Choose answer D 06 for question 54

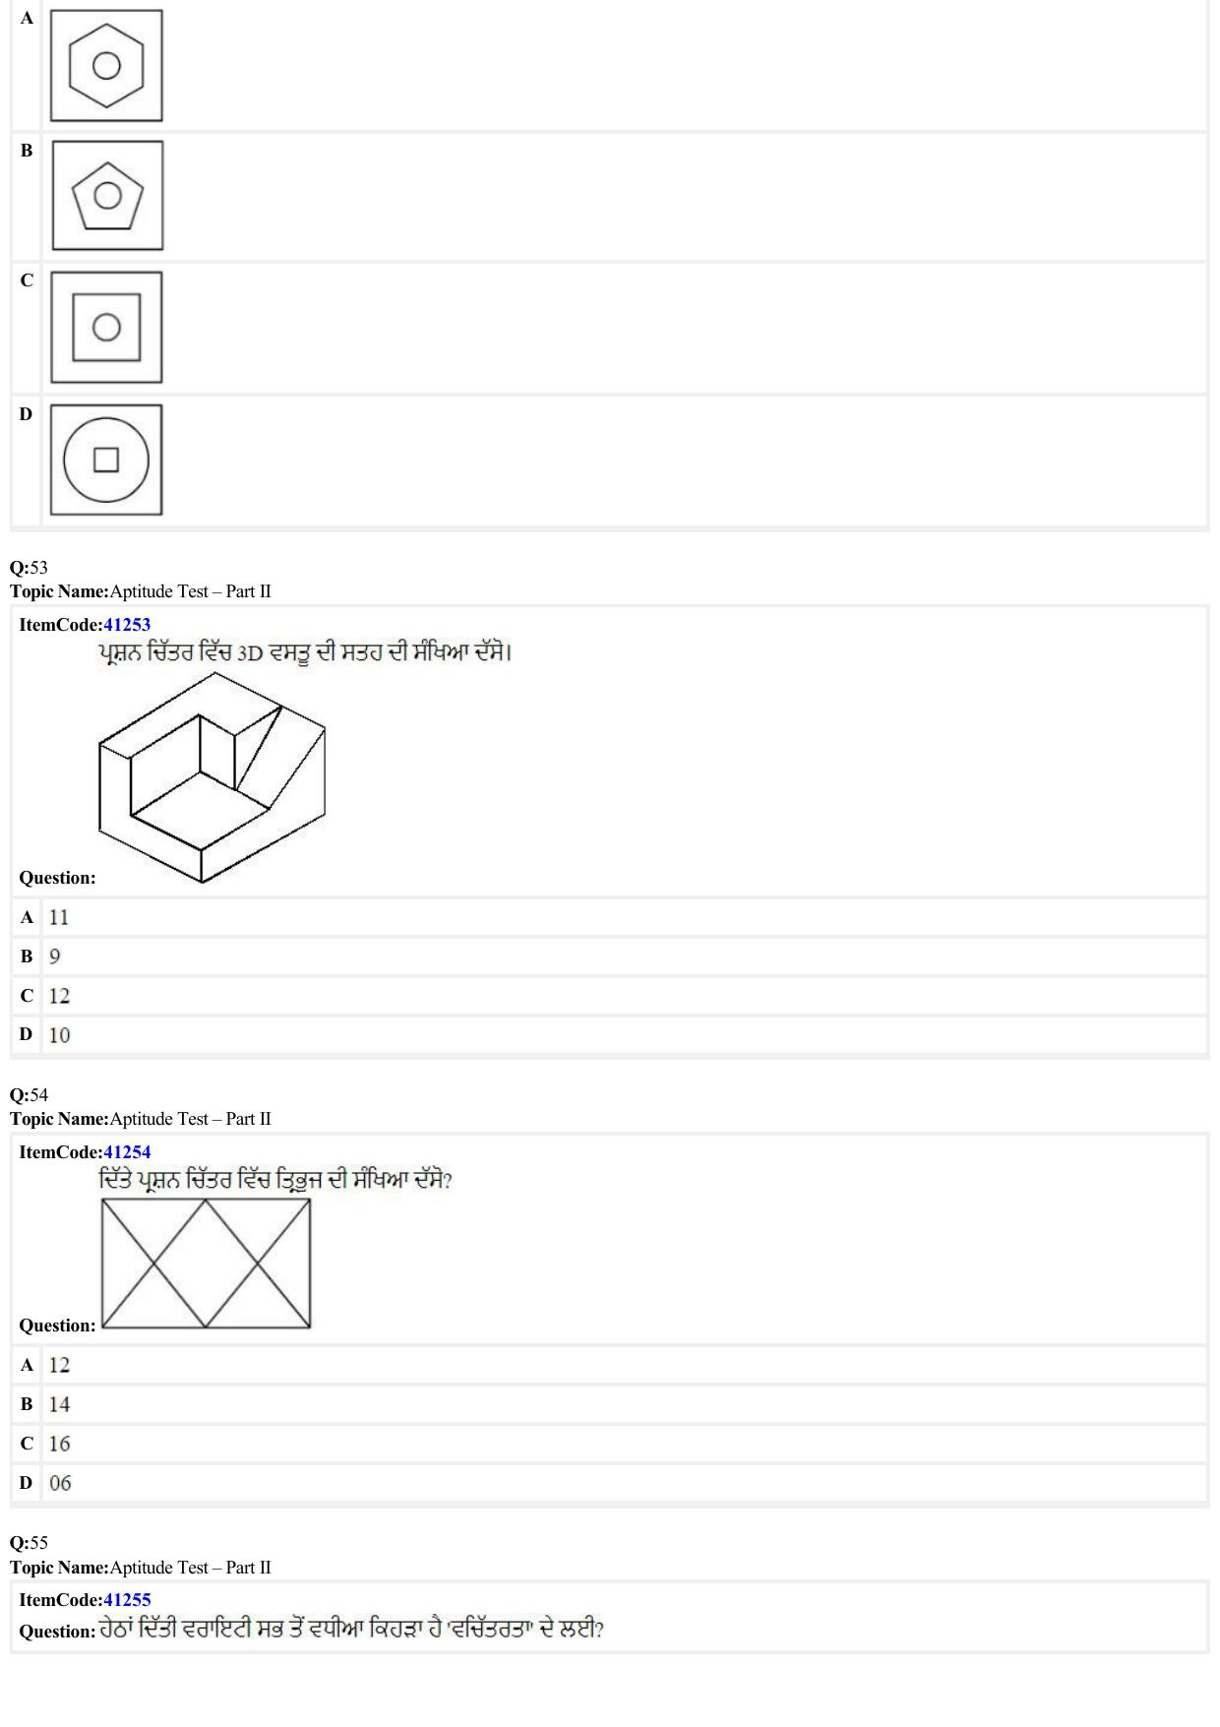tap(609, 1483)
